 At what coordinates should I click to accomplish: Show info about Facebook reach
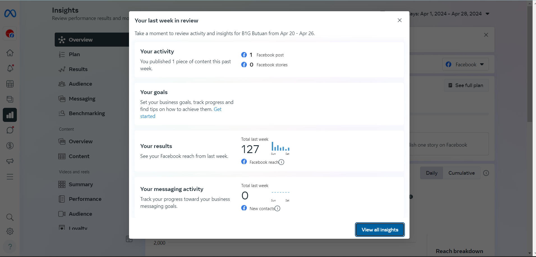(x=281, y=162)
